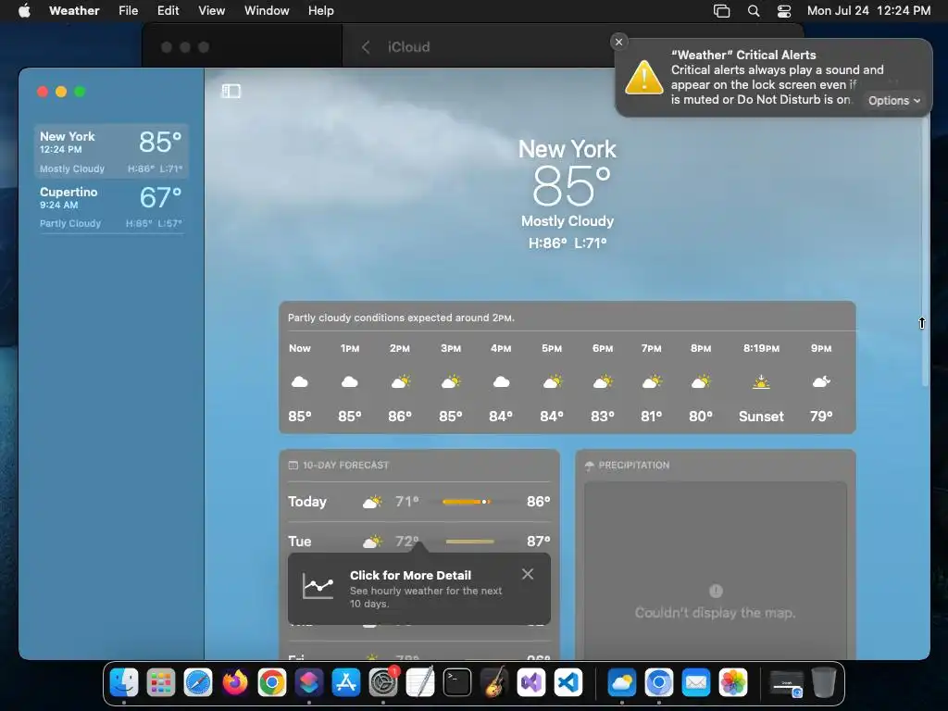Click the 4PM cloud icon
Viewport: 948px width, 711px height.
pyautogui.click(x=501, y=381)
